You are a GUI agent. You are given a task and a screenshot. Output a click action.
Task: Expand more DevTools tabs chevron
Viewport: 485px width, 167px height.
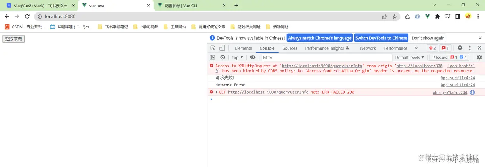point(416,48)
